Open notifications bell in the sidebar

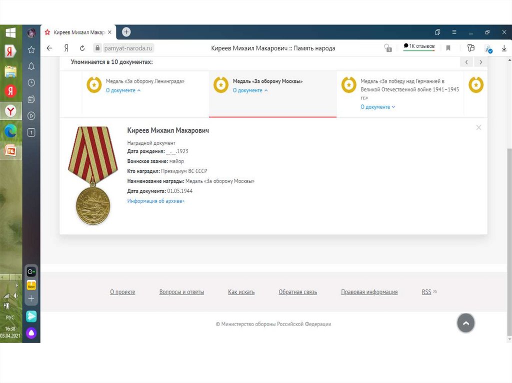tap(31, 66)
